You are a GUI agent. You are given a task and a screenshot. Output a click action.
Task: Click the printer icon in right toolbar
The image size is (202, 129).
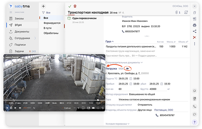(194, 25)
